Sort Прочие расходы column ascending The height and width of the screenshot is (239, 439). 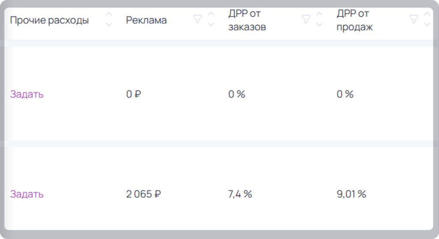tap(108, 14)
